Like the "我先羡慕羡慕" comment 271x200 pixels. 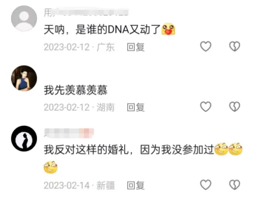(206, 106)
